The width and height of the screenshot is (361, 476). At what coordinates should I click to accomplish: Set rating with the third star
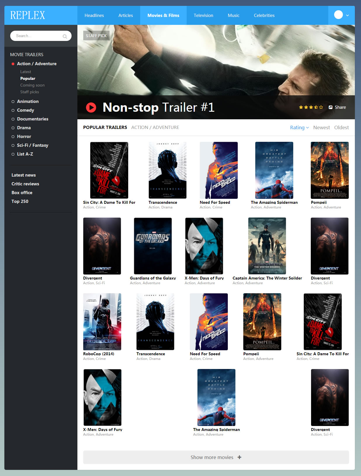[x=311, y=107]
